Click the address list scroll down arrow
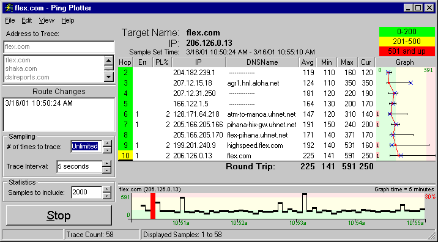 (x=108, y=76)
